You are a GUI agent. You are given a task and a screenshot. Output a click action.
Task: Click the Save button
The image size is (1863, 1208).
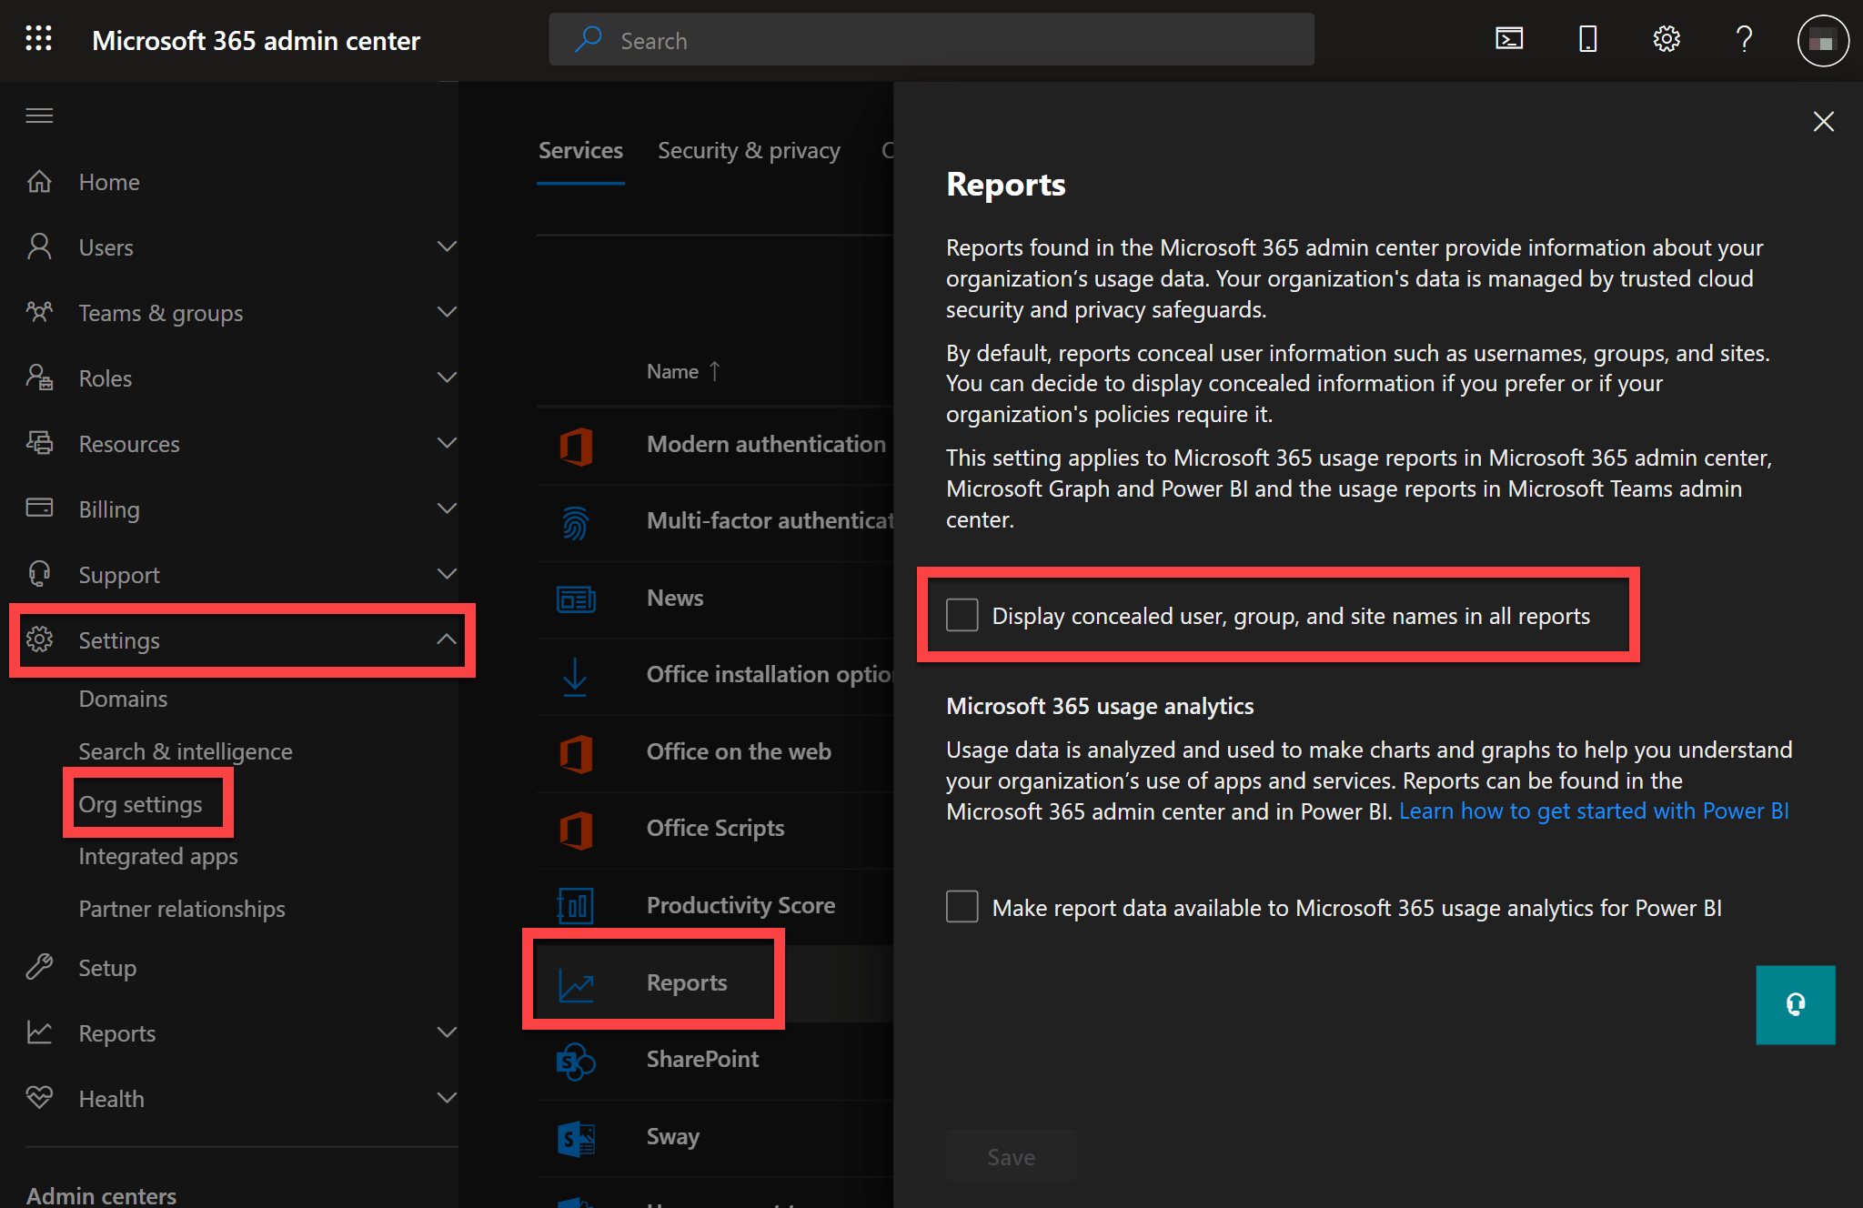pyautogui.click(x=1011, y=1156)
